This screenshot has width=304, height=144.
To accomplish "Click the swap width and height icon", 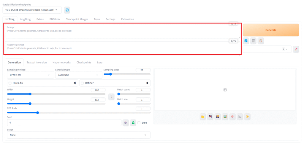I will tap(111, 96).
